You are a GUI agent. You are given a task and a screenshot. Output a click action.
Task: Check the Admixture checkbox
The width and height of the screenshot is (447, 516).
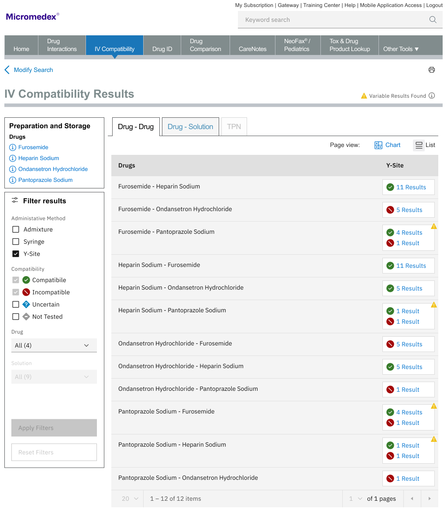[15, 229]
